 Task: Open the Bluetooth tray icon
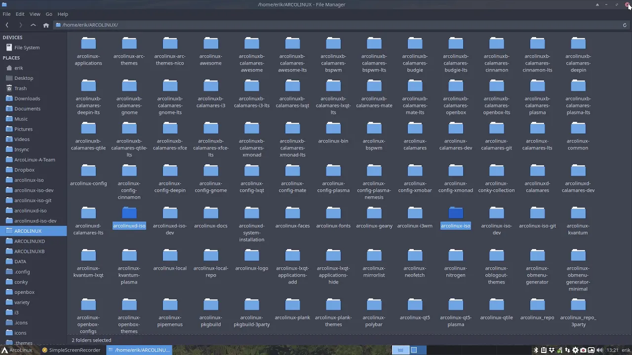coord(536,350)
